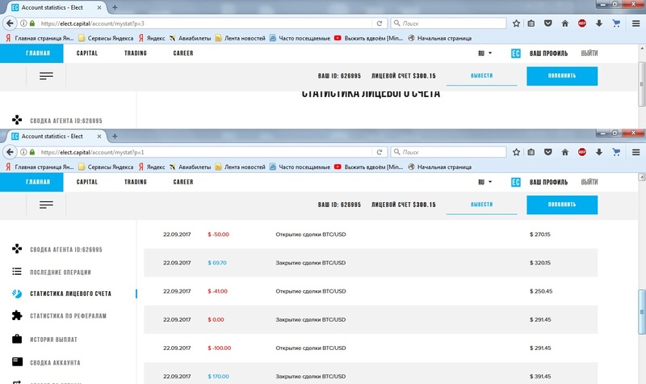This screenshot has width=646, height=384.
Task: Open Начальная страница bookmark in lower window
Action: [439, 167]
